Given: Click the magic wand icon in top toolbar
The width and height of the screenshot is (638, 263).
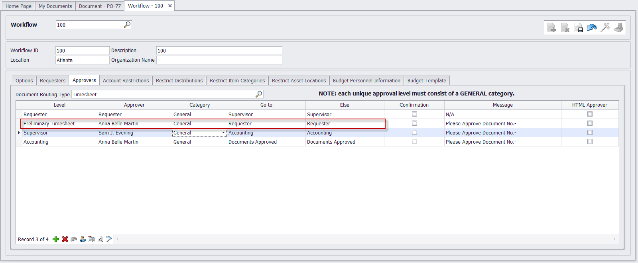Looking at the screenshot, I should 605,27.
